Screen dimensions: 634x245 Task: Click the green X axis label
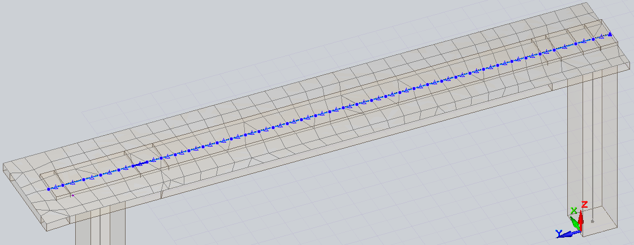pos(573,210)
